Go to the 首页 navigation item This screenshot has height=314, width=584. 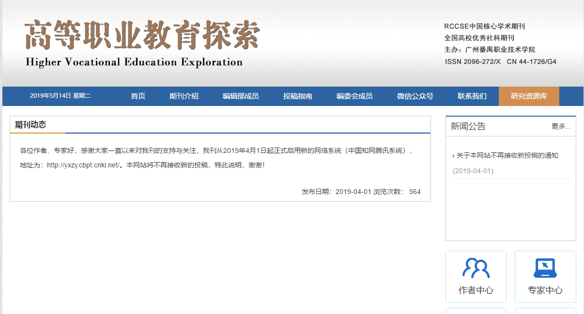(x=138, y=96)
